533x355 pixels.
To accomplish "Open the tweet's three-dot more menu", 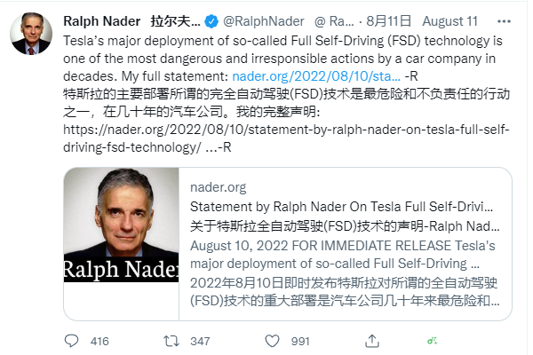I will [x=505, y=20].
